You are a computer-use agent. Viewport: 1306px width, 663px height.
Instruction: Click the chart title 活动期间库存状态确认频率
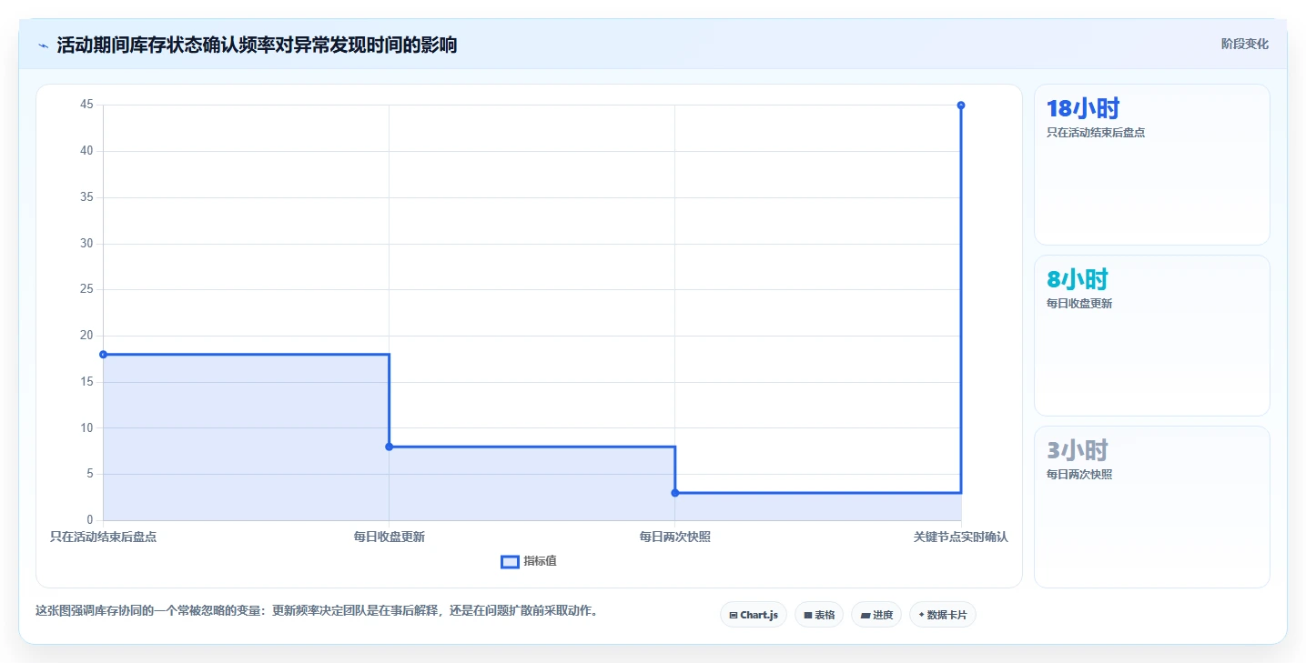click(x=257, y=45)
